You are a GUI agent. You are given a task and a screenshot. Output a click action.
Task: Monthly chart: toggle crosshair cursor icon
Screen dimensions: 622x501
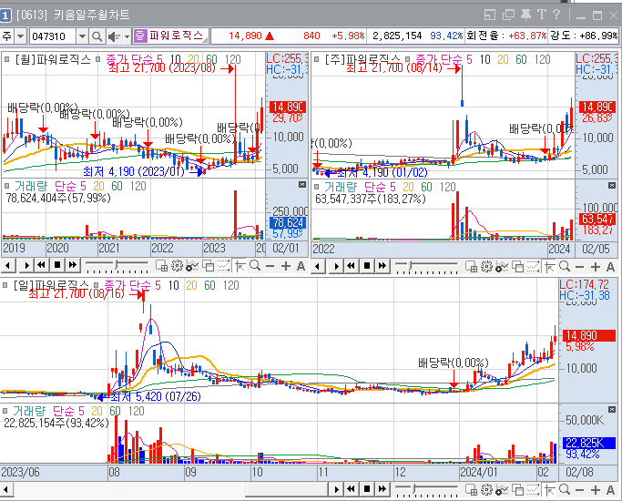(x=240, y=266)
